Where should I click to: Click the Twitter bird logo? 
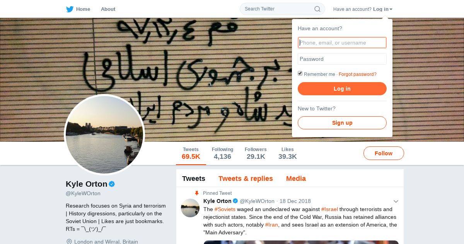70,9
